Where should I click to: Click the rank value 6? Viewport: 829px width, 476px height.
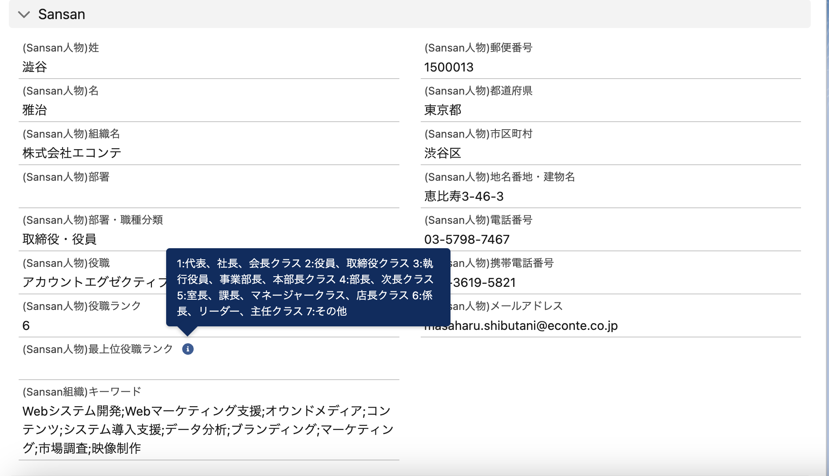(x=26, y=325)
